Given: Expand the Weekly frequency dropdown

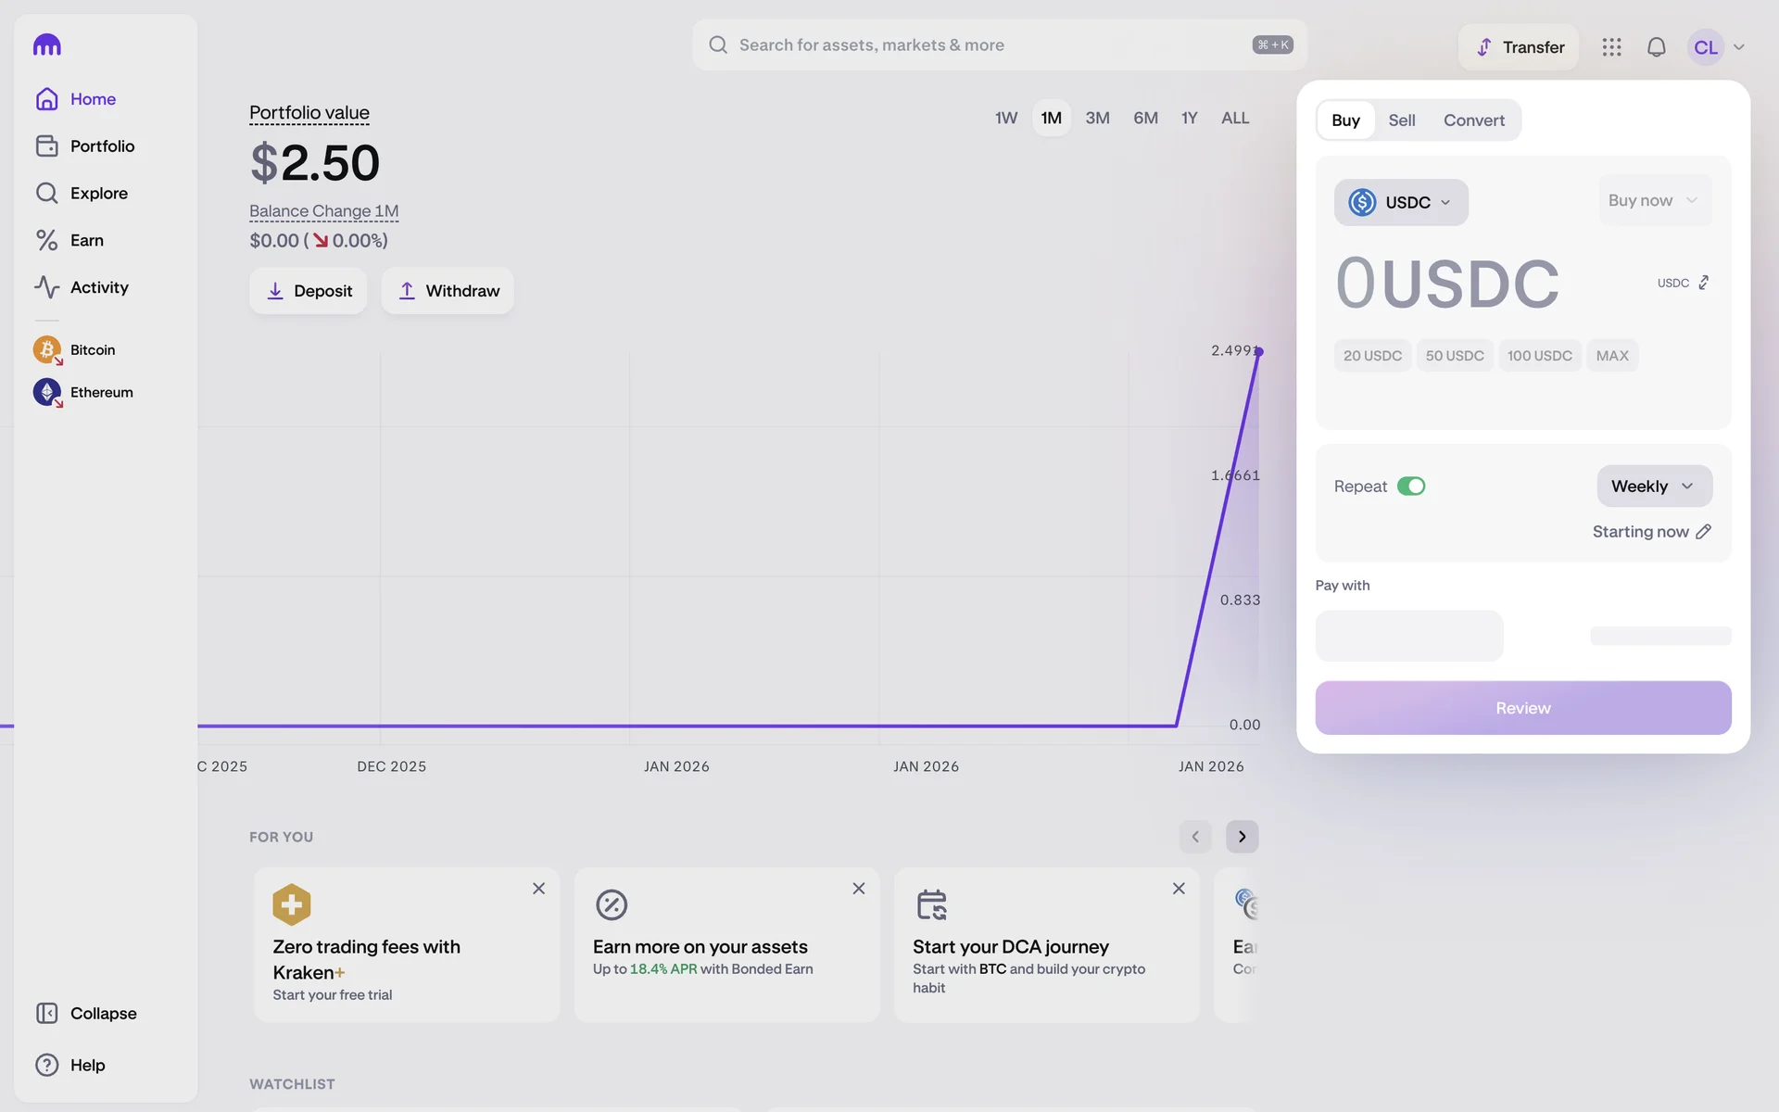Looking at the screenshot, I should click(1653, 486).
